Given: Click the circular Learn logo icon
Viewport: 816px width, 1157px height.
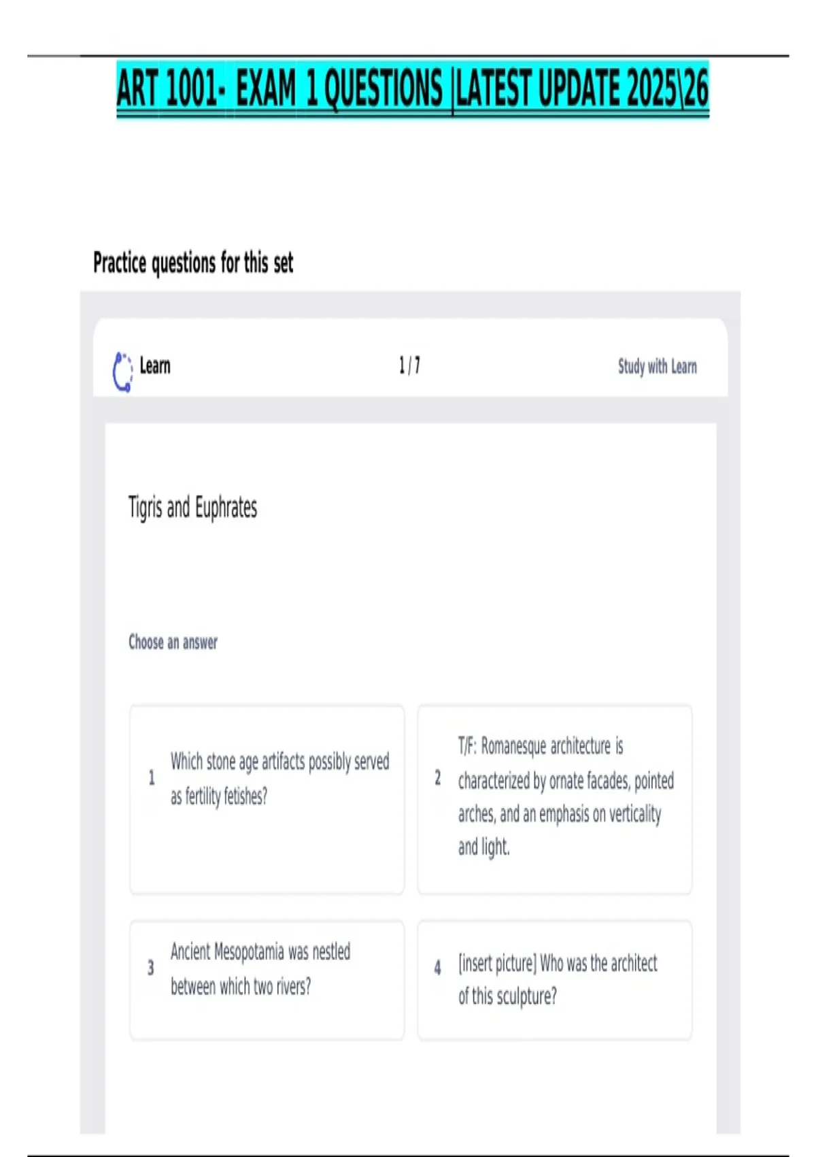Looking at the screenshot, I should click(x=122, y=372).
